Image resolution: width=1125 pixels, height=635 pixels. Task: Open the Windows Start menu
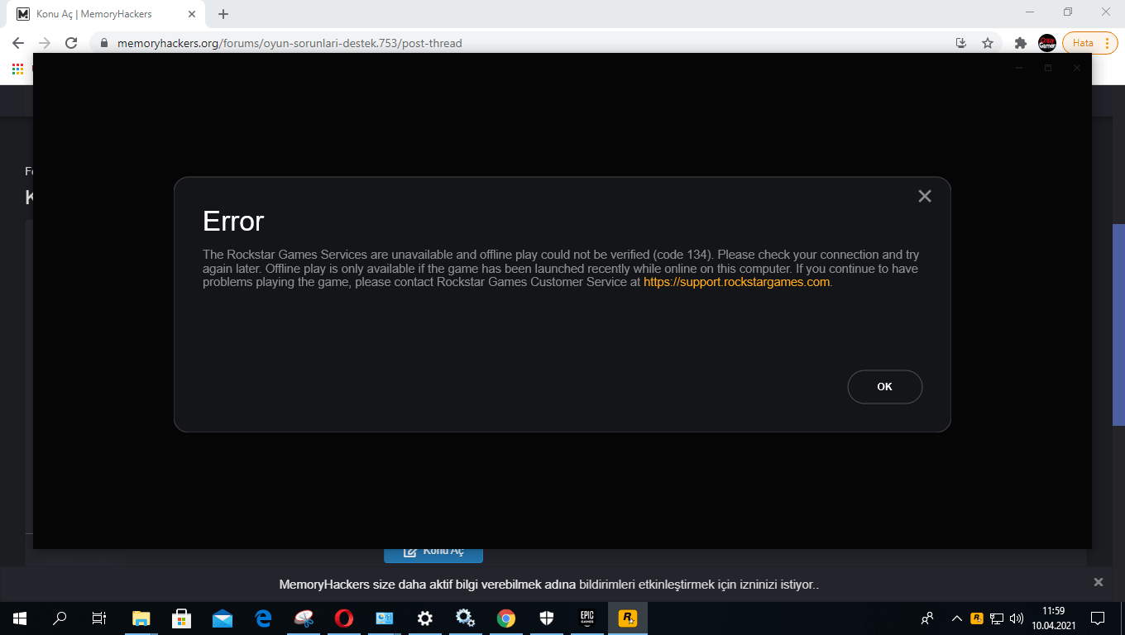[x=20, y=618]
